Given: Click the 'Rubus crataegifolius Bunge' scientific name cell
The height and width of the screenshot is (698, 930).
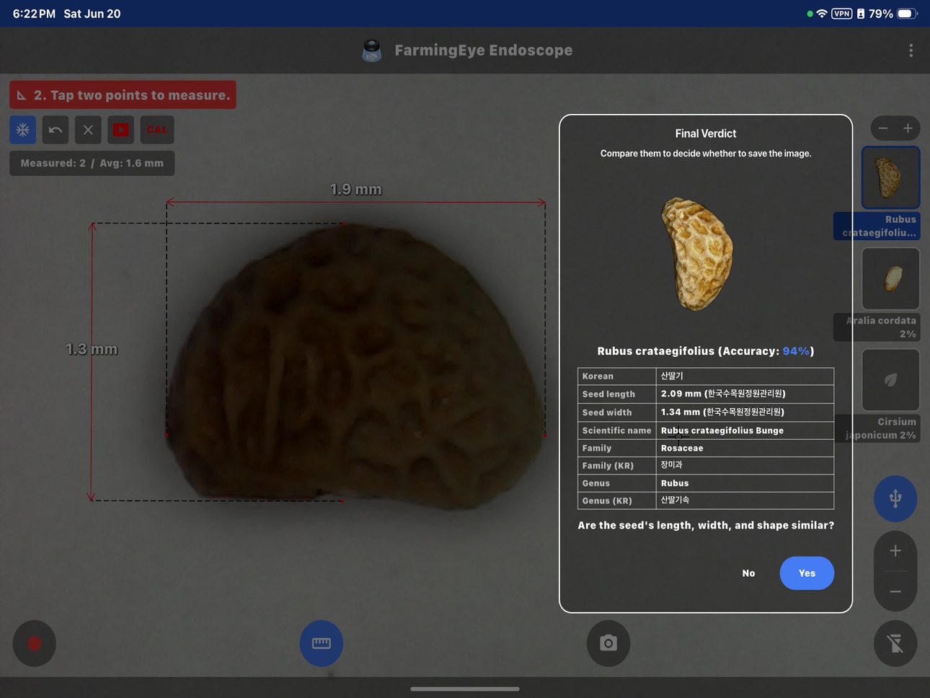Looking at the screenshot, I should click(x=745, y=430).
